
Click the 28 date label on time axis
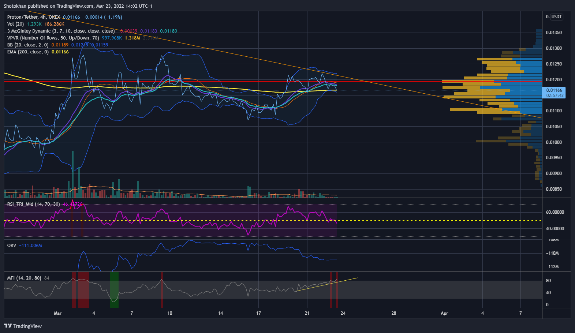(x=394, y=313)
